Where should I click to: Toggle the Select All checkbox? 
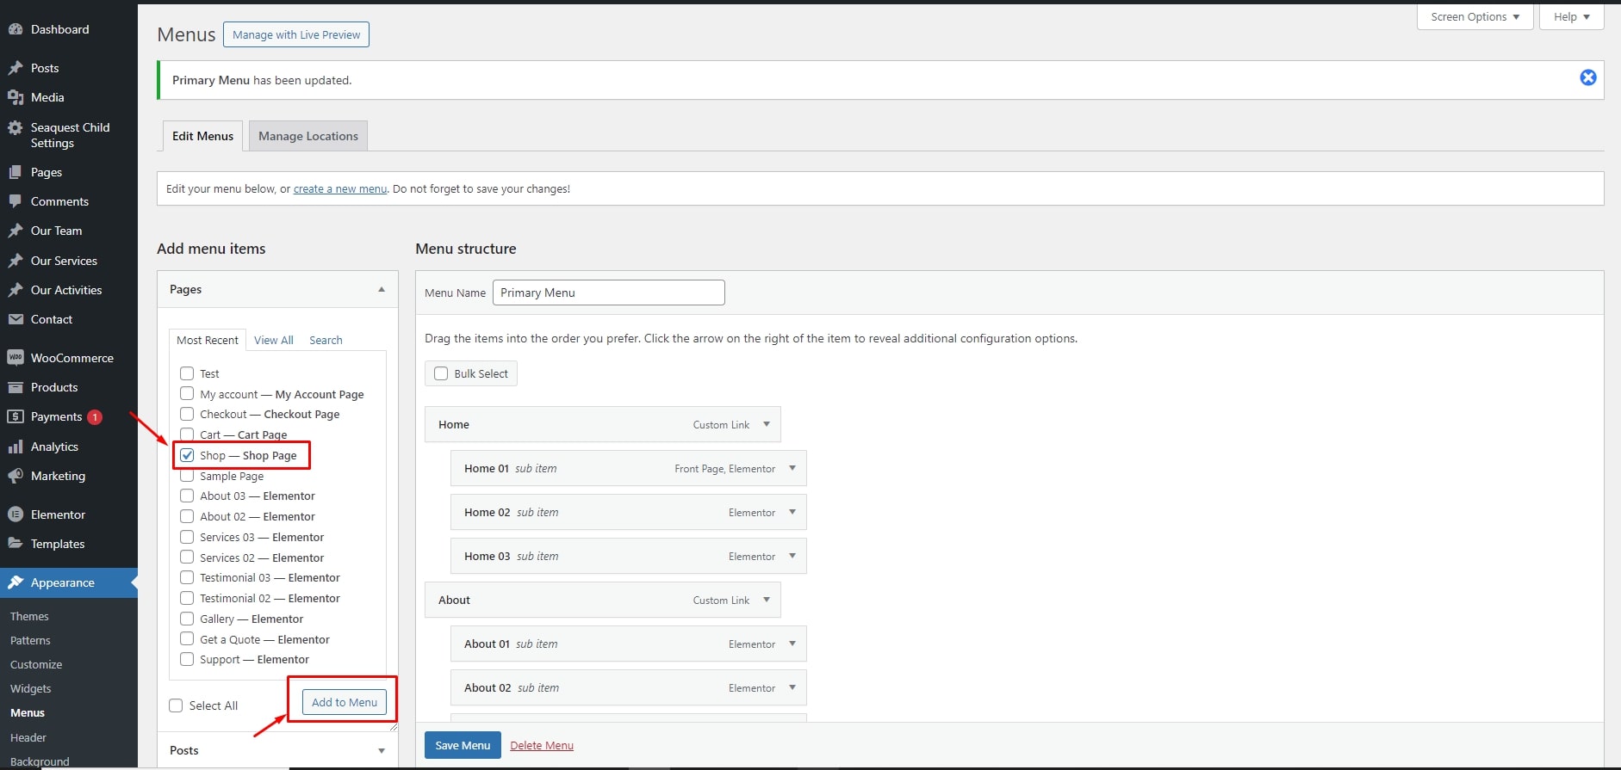click(176, 705)
